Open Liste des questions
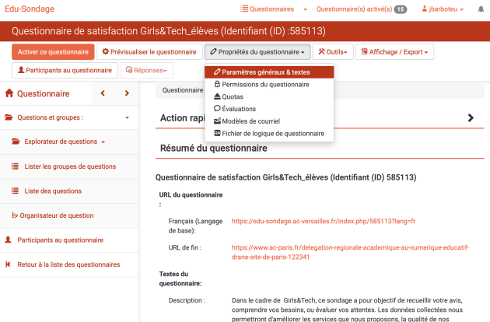Image resolution: width=490 pixels, height=322 pixels. point(69,191)
